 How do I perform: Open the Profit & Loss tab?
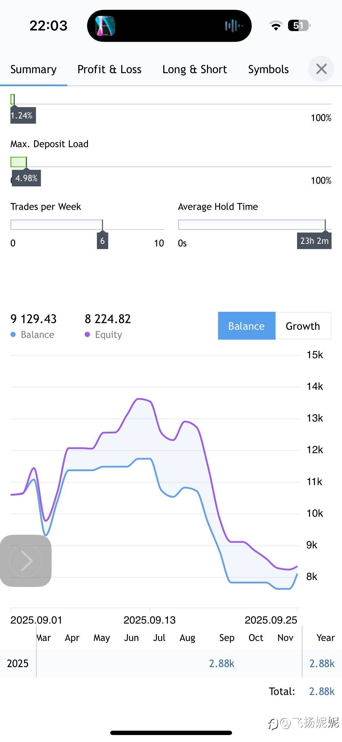109,69
